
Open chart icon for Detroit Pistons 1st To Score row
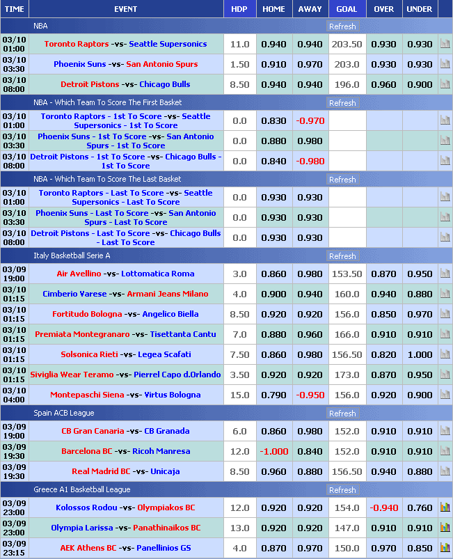(445, 161)
